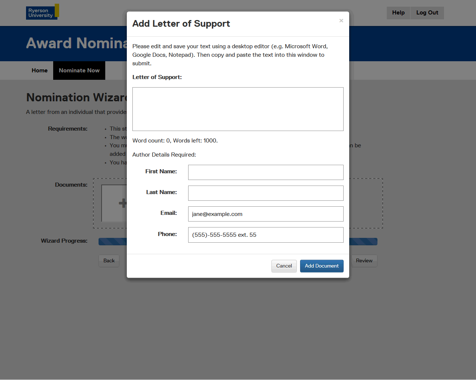
Task: Cancel adding the letter of support
Action: click(284, 266)
